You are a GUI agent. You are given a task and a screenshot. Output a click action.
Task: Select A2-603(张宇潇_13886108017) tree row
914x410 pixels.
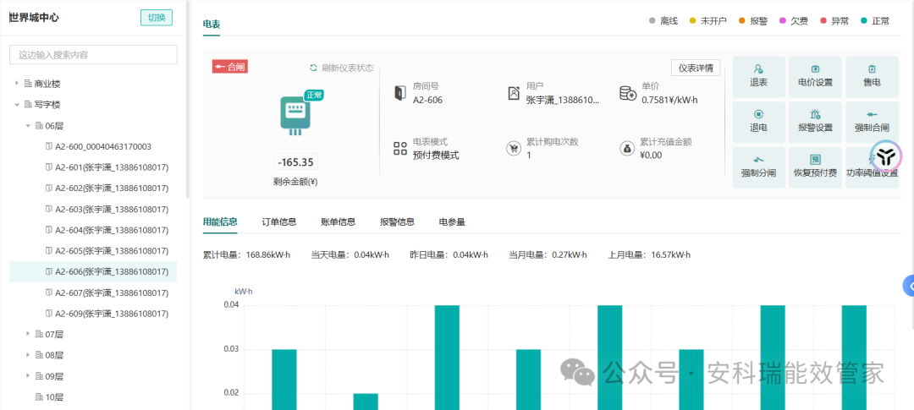click(93, 209)
